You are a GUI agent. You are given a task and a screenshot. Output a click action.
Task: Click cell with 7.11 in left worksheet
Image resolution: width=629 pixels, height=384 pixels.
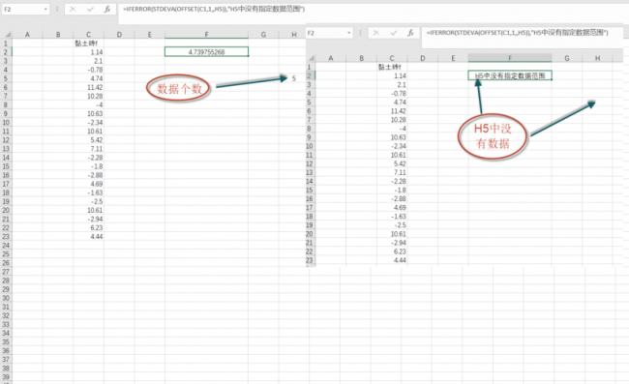tap(89, 149)
